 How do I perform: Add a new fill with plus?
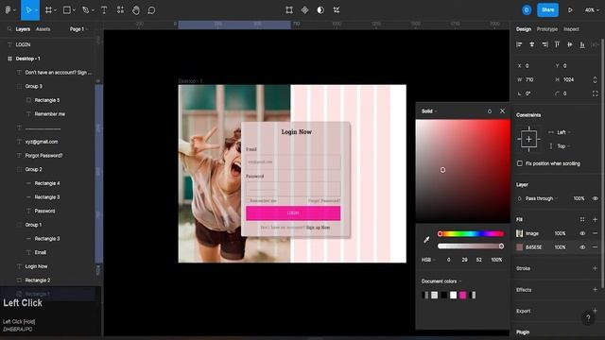pyautogui.click(x=595, y=219)
